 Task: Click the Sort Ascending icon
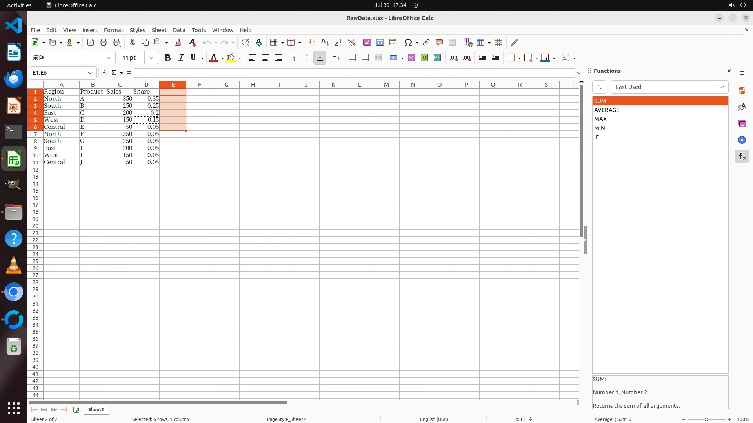click(325, 42)
